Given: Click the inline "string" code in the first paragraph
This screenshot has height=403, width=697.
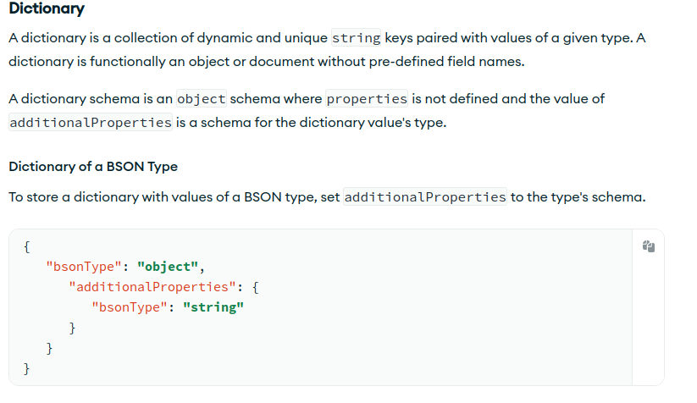Looking at the screenshot, I should click(x=356, y=38).
